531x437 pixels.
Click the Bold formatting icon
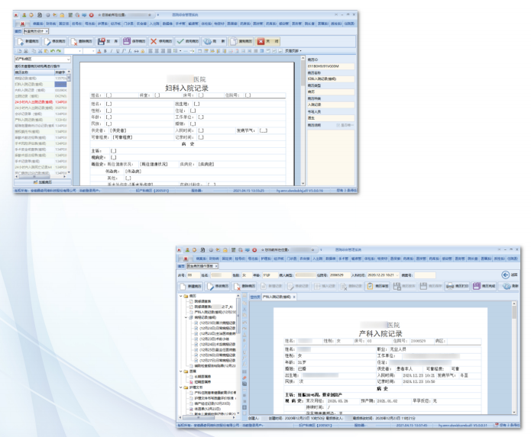pos(105,51)
